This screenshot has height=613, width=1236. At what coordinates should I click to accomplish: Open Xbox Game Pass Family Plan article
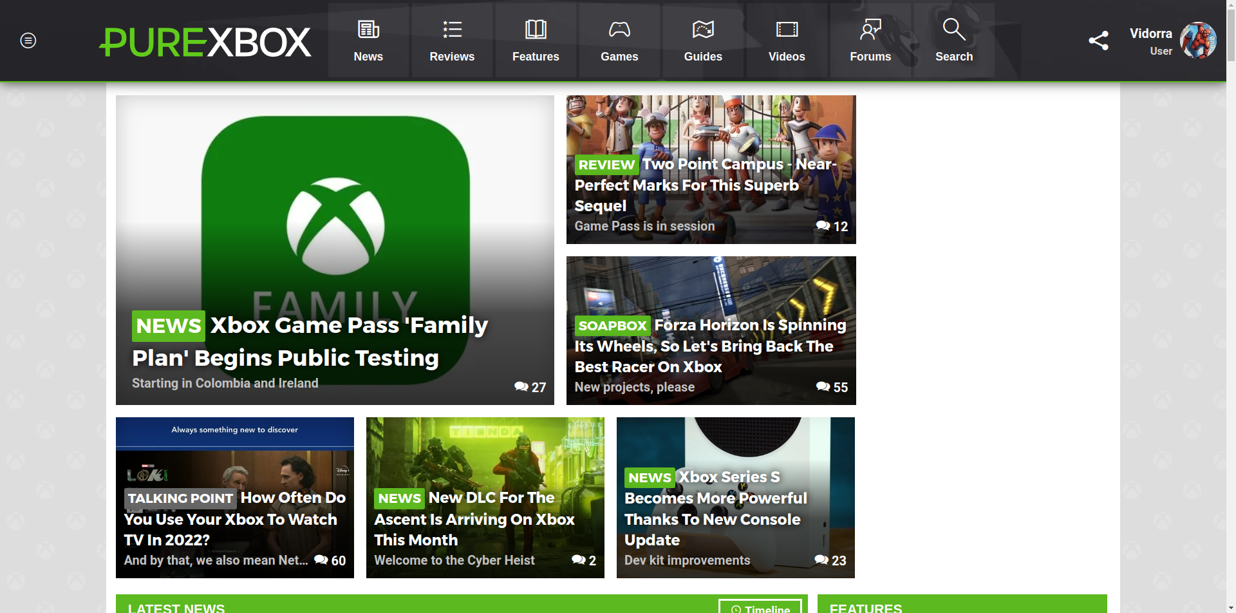pos(310,341)
